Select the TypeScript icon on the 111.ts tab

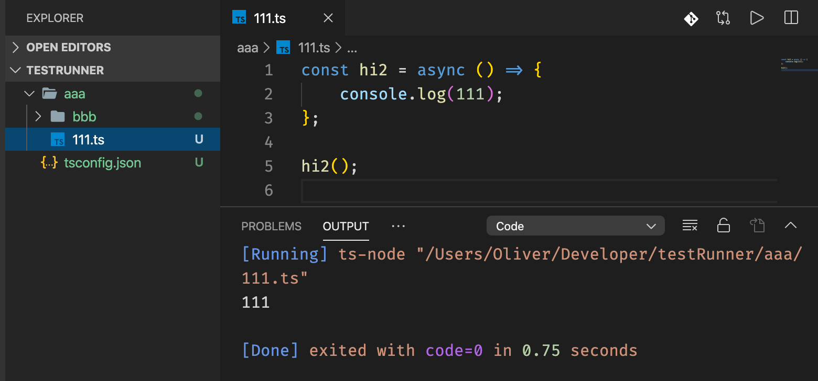pyautogui.click(x=239, y=18)
